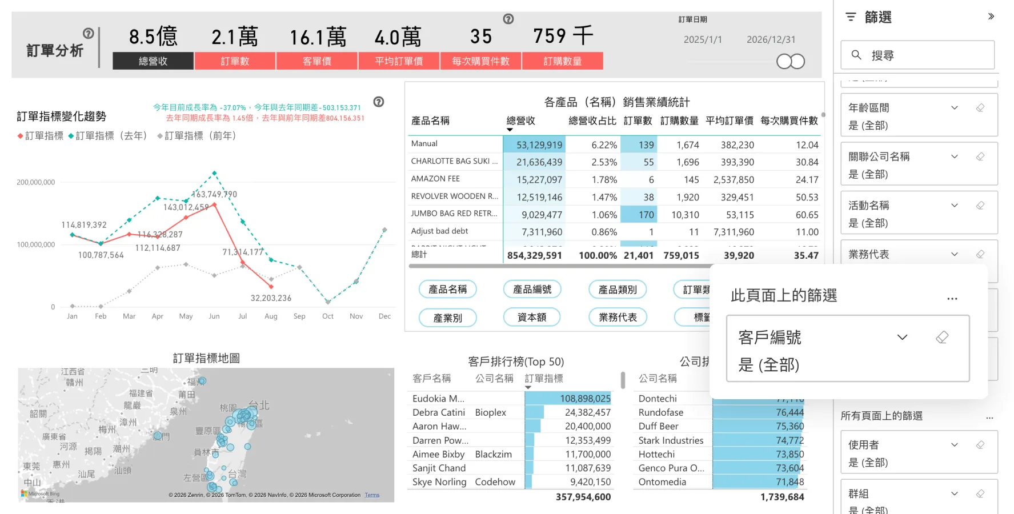Toggle 訂單指標（去年）legend series

coord(107,136)
